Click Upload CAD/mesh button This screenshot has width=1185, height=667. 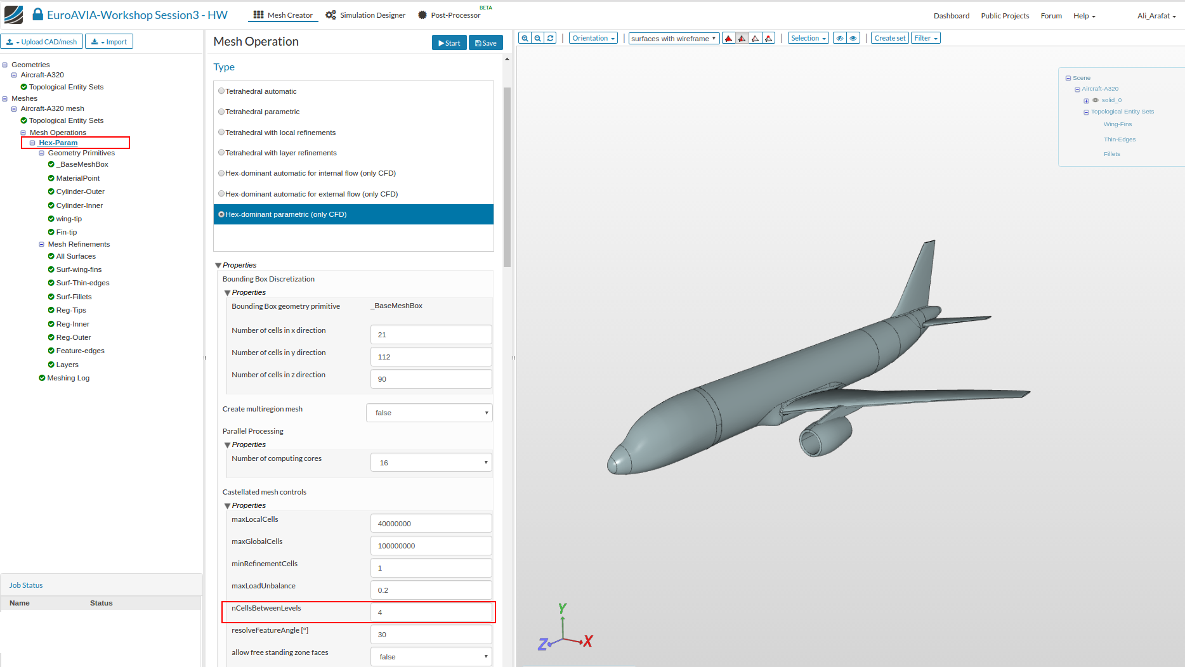click(x=42, y=41)
